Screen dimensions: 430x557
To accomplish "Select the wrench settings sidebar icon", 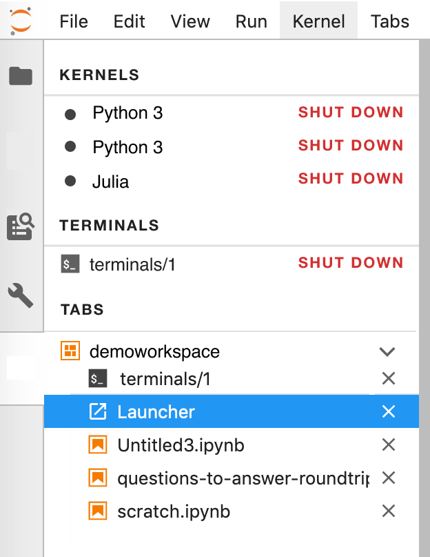I will 21,295.
